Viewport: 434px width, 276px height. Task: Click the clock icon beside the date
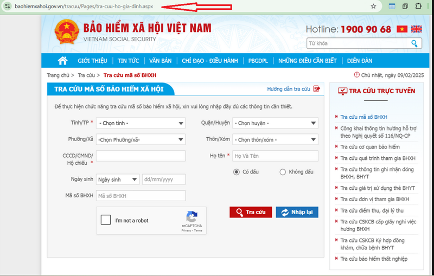357,75
